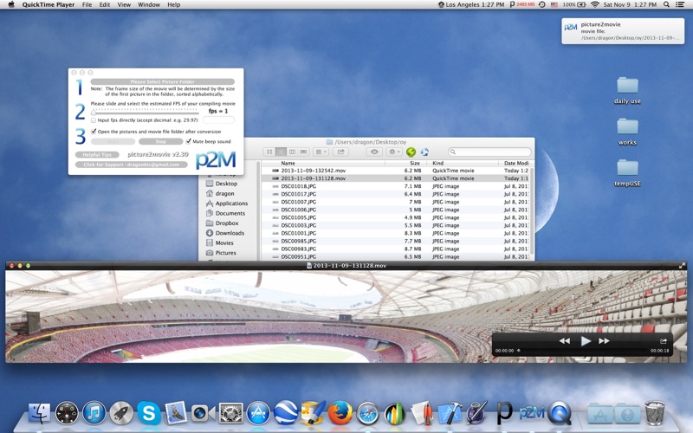Launch Google Earth from the Dock
Image resolution: width=693 pixels, height=433 pixels.
click(286, 413)
